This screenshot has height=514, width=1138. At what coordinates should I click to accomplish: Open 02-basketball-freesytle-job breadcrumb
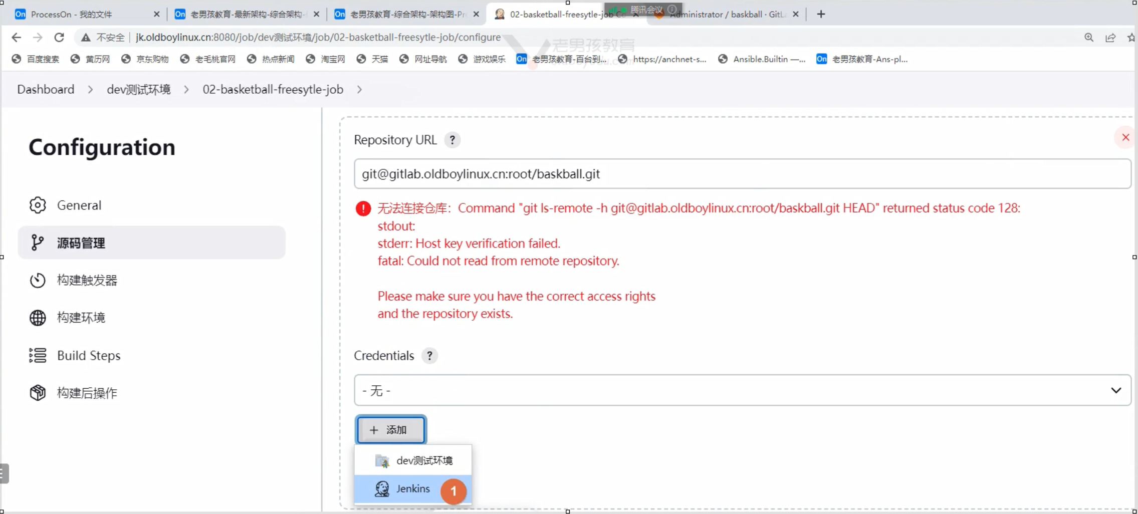click(273, 89)
